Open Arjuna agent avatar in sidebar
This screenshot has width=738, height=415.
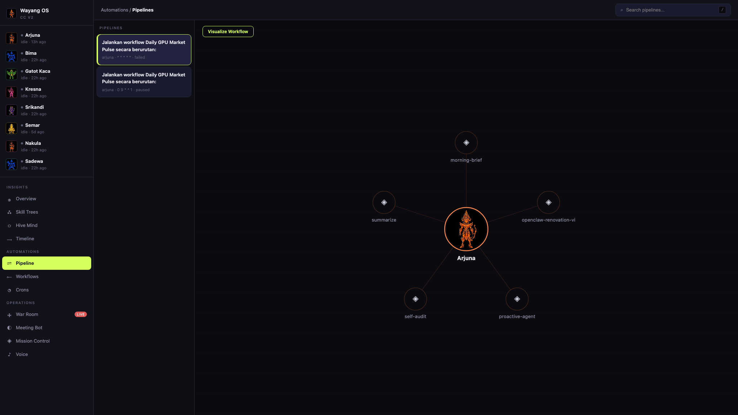[x=12, y=38]
